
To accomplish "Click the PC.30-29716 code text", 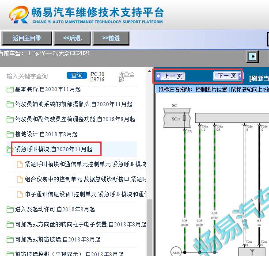I will tap(99, 77).
